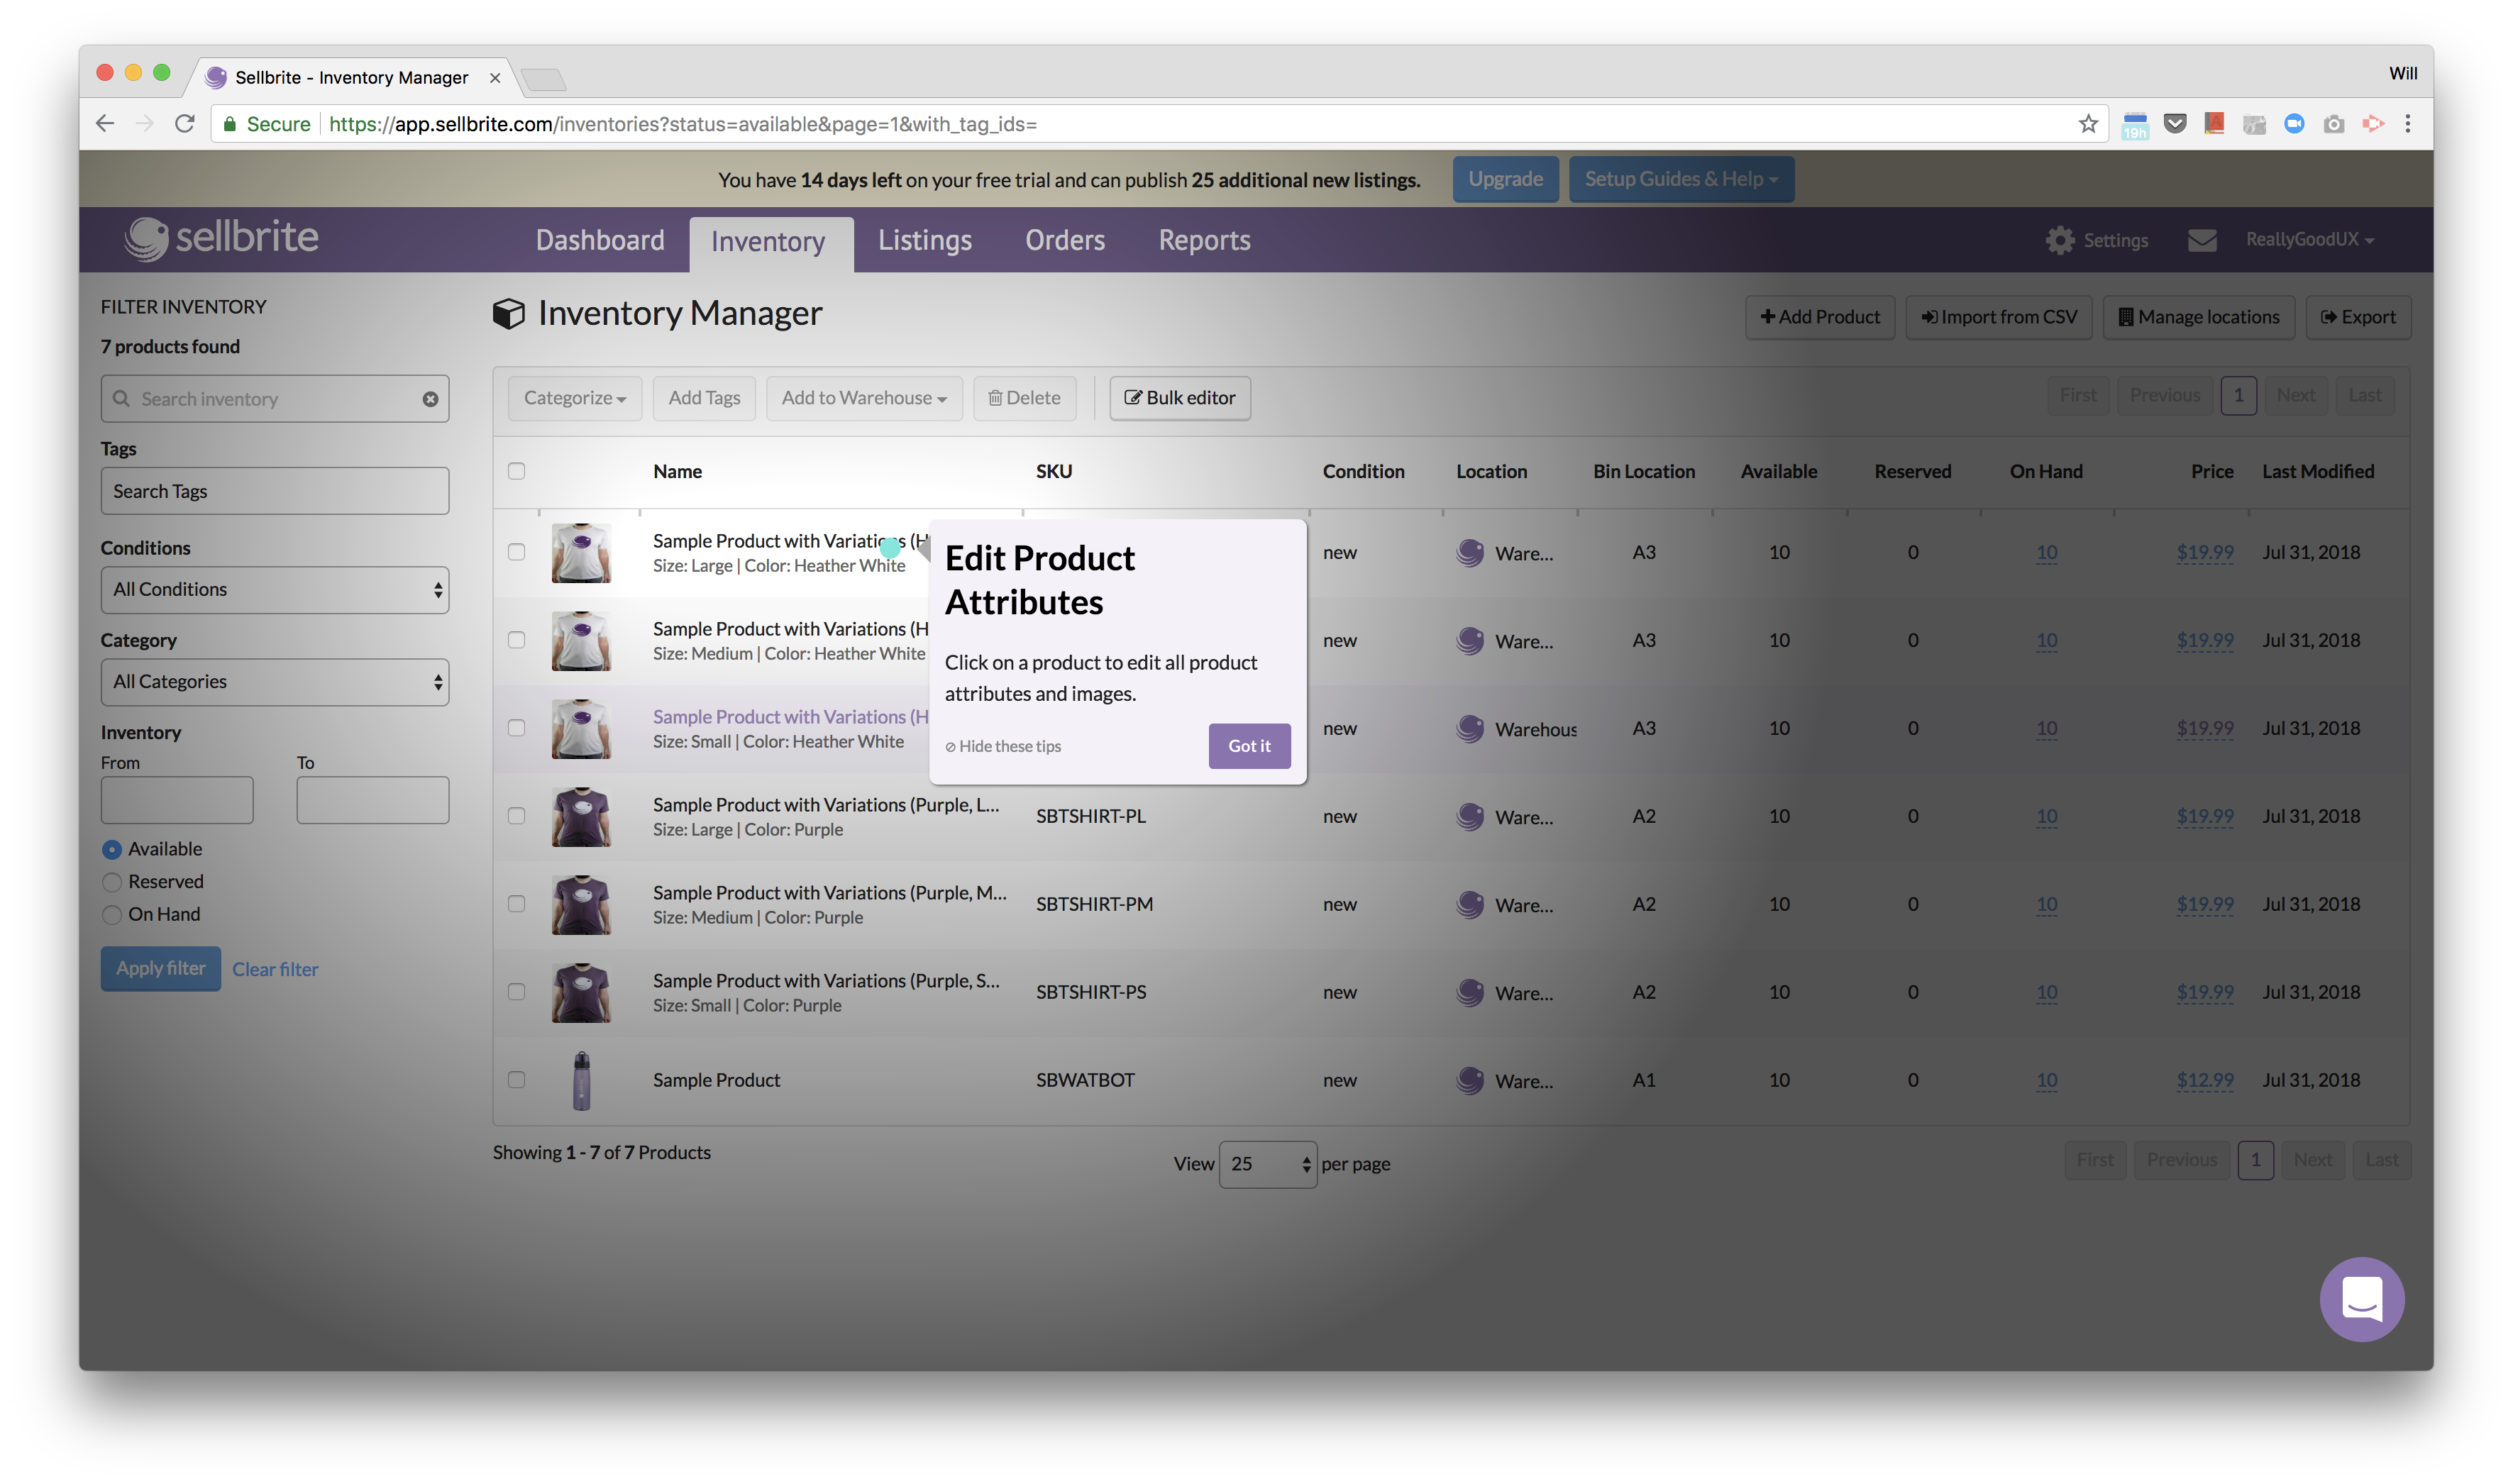2513x1484 pixels.
Task: Open the Intercom chat bubble
Action: (x=2361, y=1298)
